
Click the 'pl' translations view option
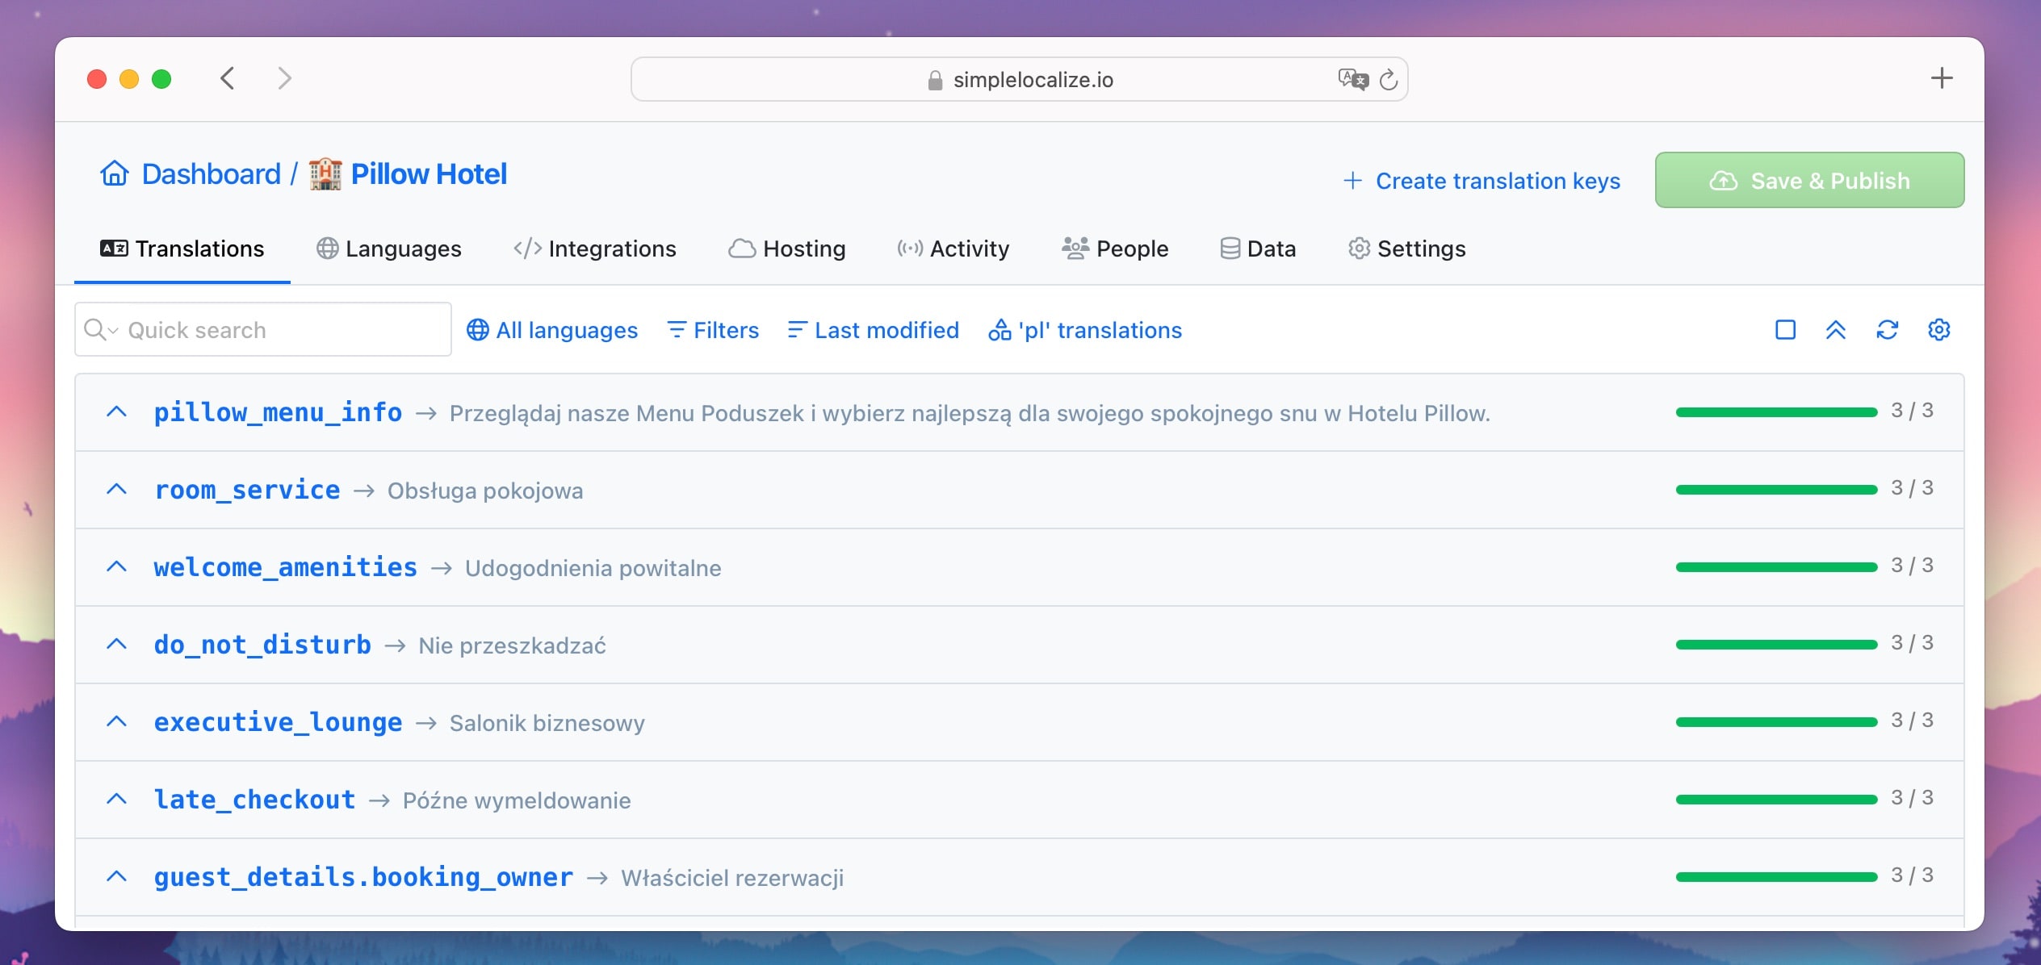click(1085, 330)
